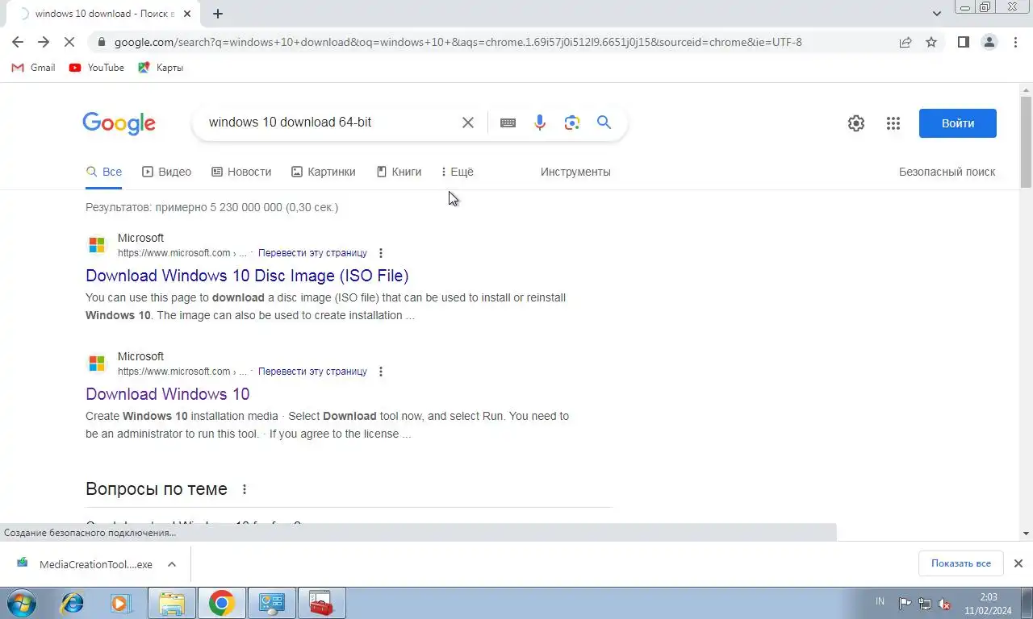1033x619 pixels.
Task: Translate the second Microsoft result page
Action: [x=312, y=372]
